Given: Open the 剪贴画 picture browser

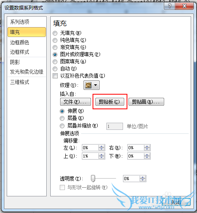Looking at the screenshot, I should pyautogui.click(x=146, y=102).
